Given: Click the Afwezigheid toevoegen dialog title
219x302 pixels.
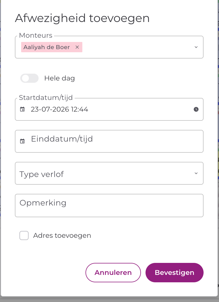Looking at the screenshot, I should 82,18.
